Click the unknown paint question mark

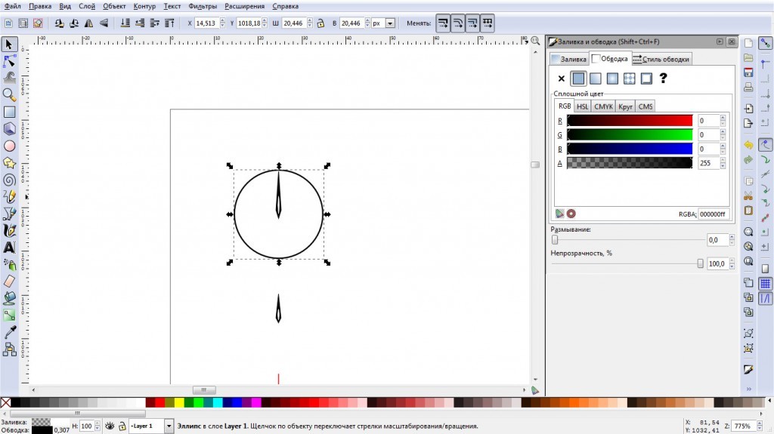click(x=664, y=78)
